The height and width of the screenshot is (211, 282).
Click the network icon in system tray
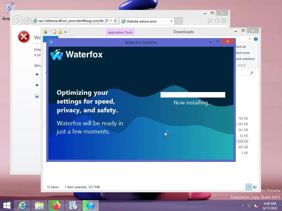pyautogui.click(x=250, y=206)
